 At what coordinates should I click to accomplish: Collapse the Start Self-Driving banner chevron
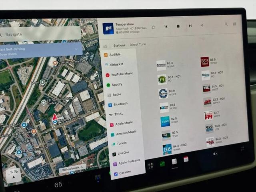[76, 49]
